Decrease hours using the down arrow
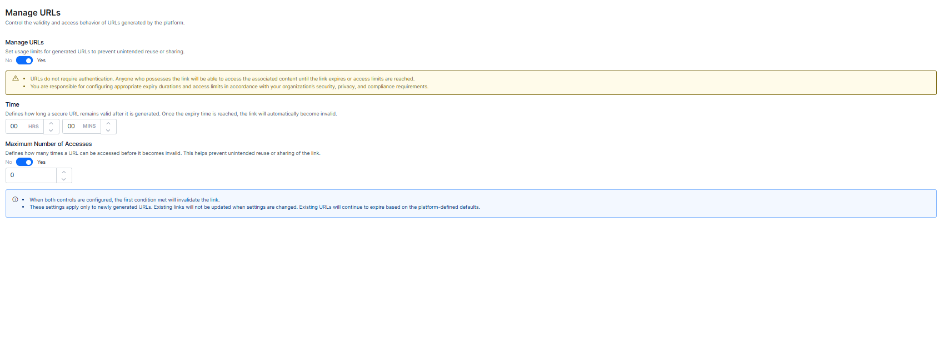The height and width of the screenshot is (357, 949). tap(51, 130)
